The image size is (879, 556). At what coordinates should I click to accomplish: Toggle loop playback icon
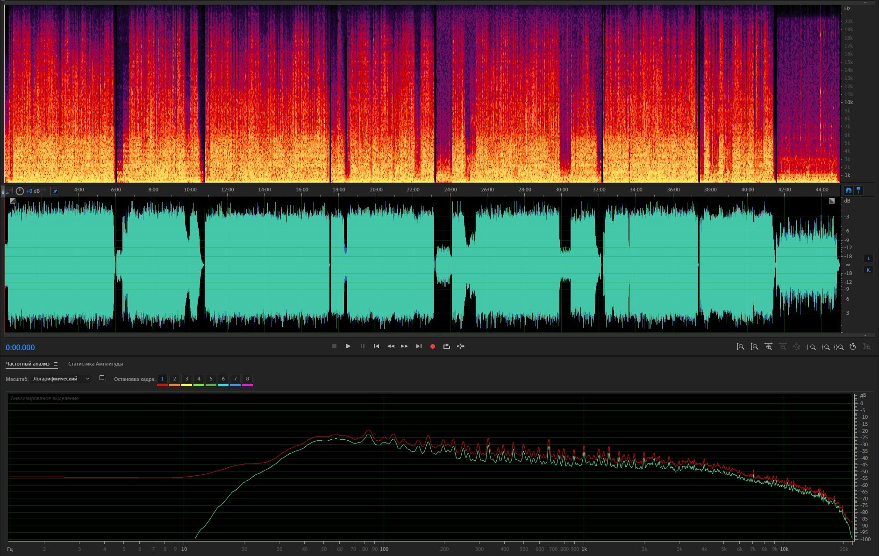click(447, 346)
